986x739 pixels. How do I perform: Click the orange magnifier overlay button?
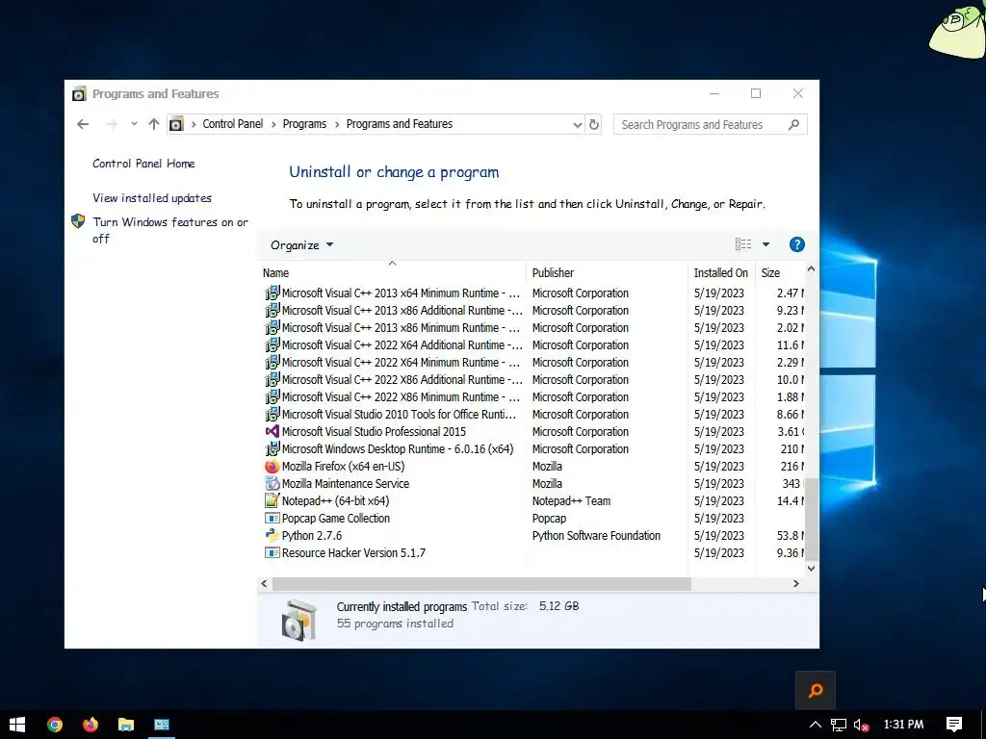(x=816, y=691)
